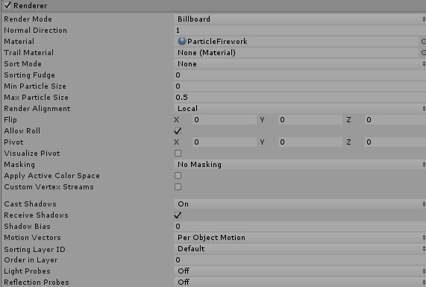
Task: Click the Shadow Bias value field
Action: pyautogui.click(x=300, y=226)
